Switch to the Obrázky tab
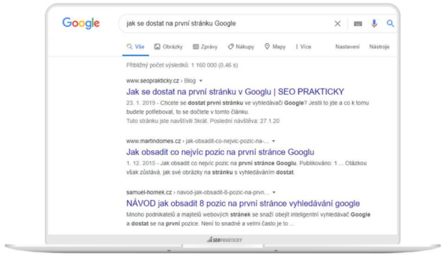The width and height of the screenshot is (447, 260). pos(168,47)
